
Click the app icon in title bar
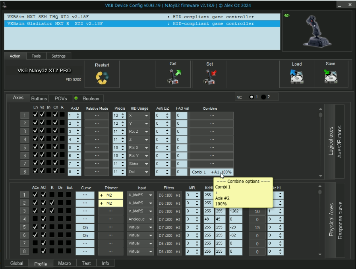pos(4,5)
